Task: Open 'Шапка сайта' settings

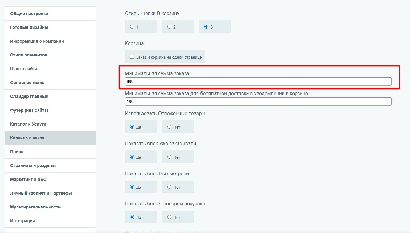Action: click(x=24, y=69)
